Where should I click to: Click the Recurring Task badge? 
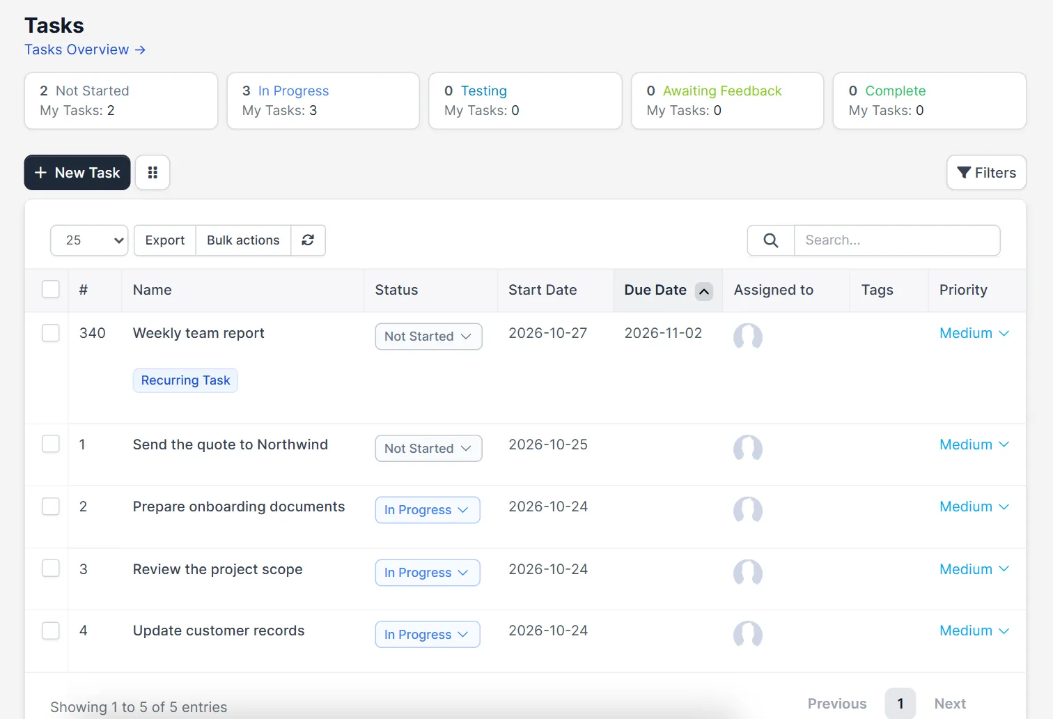tap(185, 380)
